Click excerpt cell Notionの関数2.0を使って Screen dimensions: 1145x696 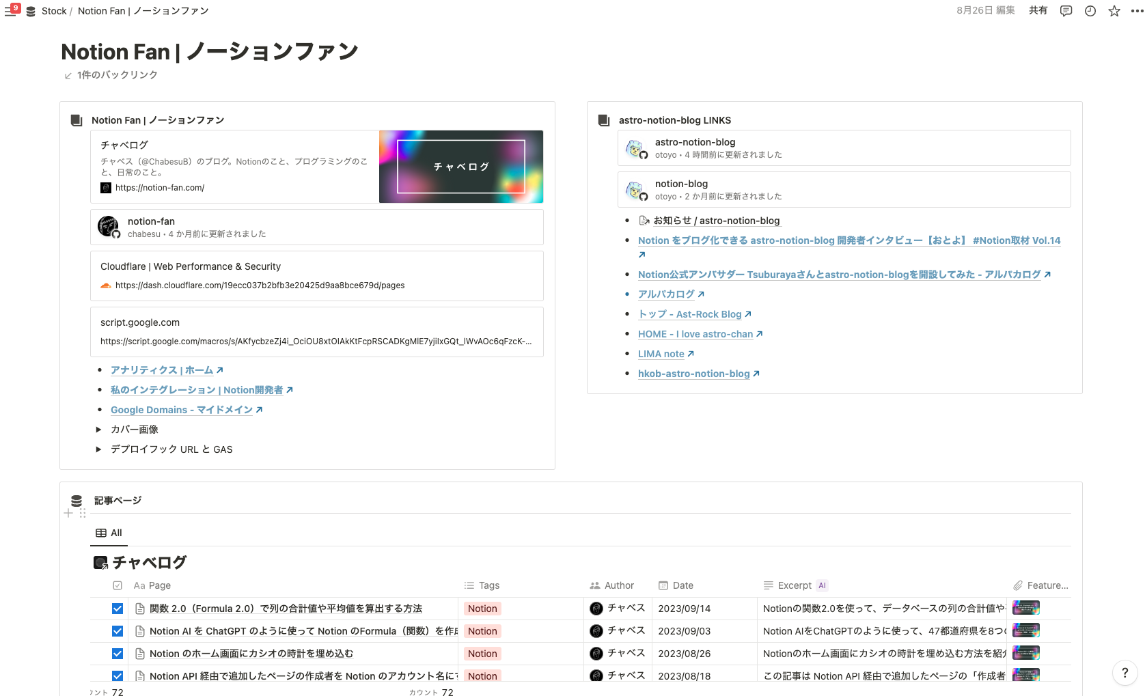[881, 609]
